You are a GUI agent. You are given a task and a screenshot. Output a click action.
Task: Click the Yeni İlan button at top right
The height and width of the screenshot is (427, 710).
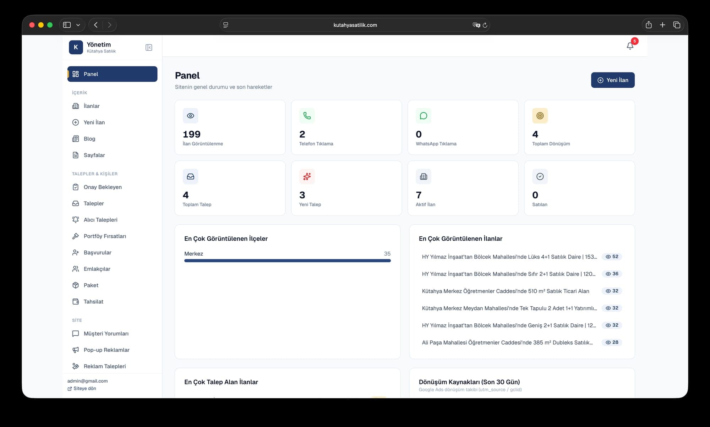click(613, 80)
